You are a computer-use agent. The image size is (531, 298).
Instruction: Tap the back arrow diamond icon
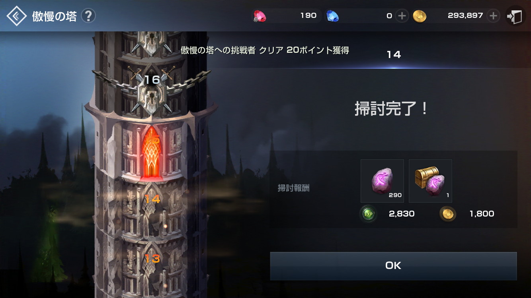click(16, 16)
